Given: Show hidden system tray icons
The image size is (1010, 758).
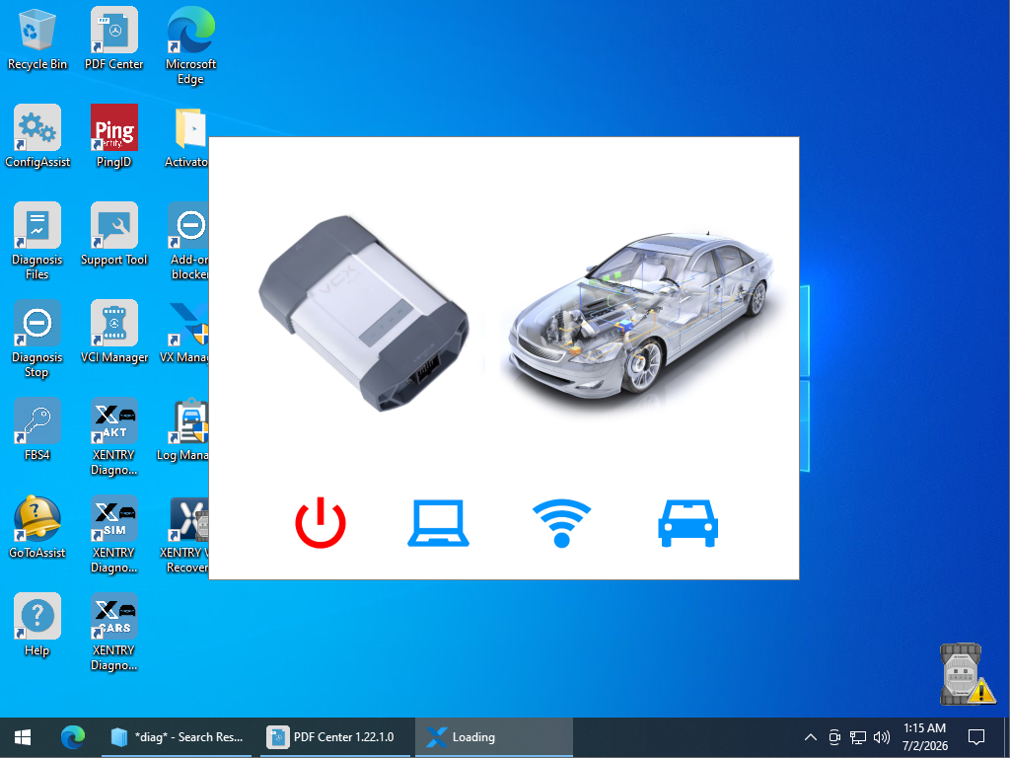Looking at the screenshot, I should point(811,737).
